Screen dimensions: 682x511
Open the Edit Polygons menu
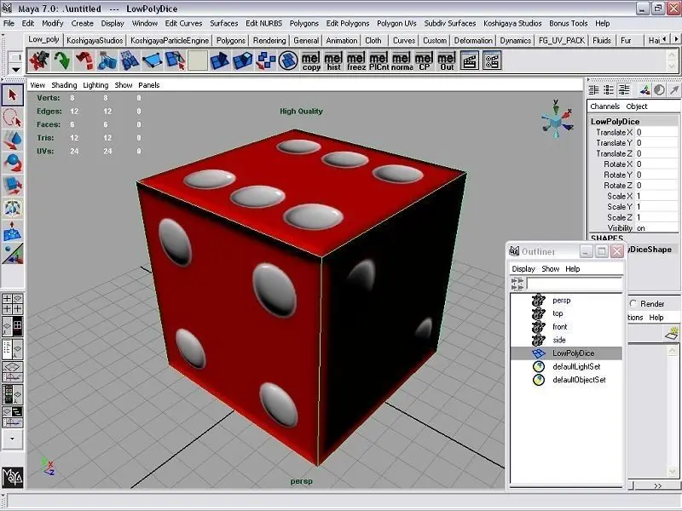[x=348, y=24]
